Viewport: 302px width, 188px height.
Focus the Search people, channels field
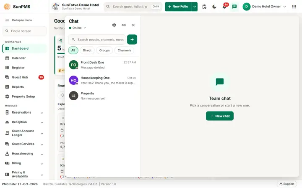tap(97, 40)
